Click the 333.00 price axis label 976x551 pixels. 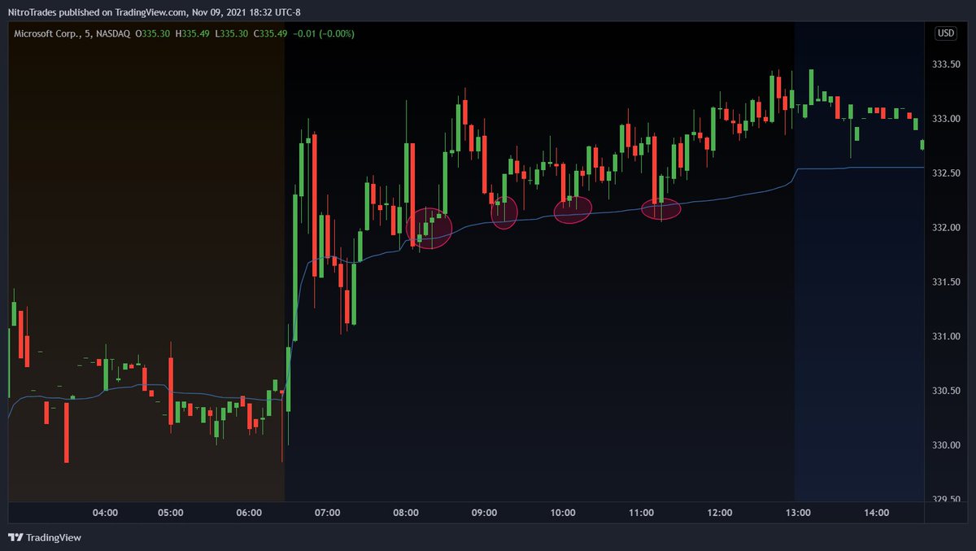[x=947, y=119]
